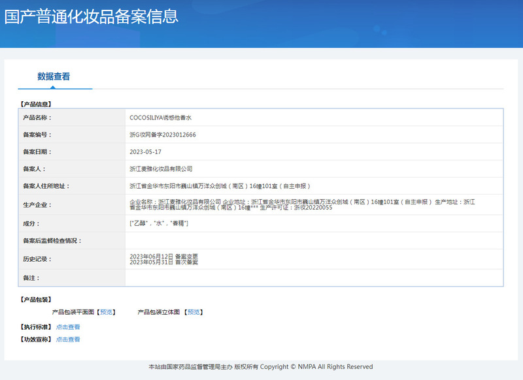Open the 数据查看 tab
523x380 pixels.
tap(54, 76)
